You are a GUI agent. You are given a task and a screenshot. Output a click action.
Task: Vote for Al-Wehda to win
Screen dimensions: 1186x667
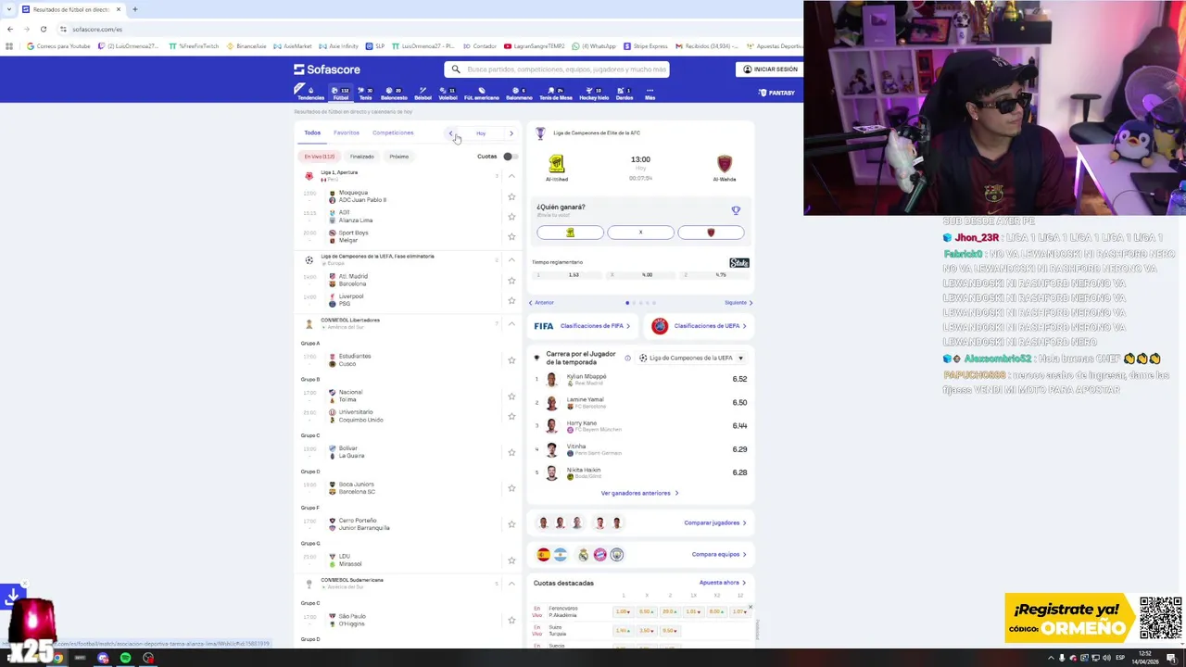point(711,233)
